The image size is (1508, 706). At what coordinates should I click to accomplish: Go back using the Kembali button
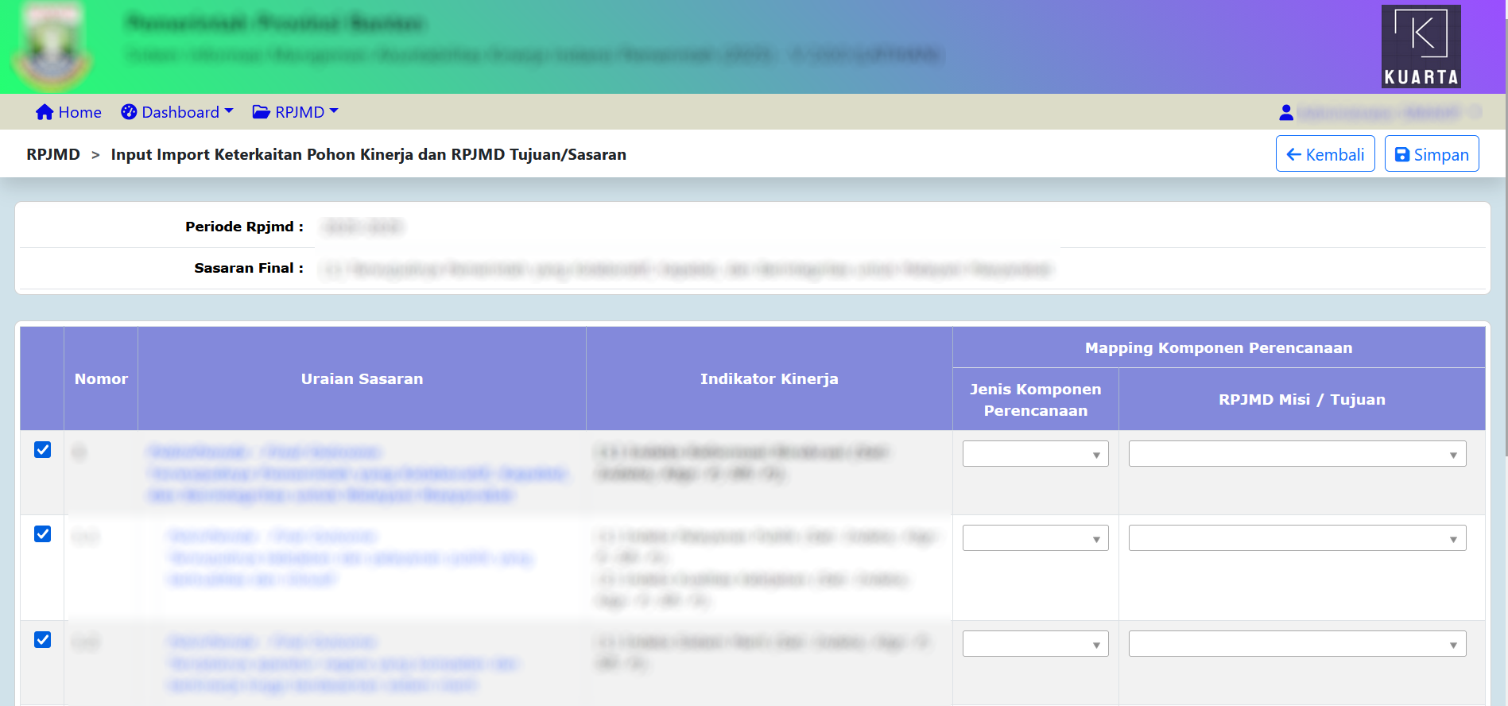pyautogui.click(x=1325, y=154)
